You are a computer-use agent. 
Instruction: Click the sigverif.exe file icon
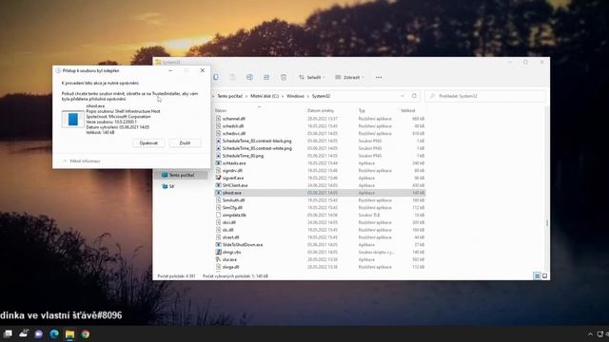(x=218, y=178)
